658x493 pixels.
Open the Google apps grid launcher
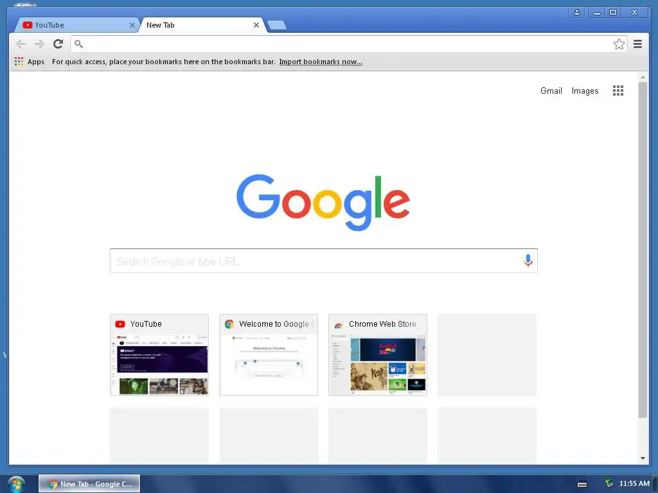pos(618,91)
